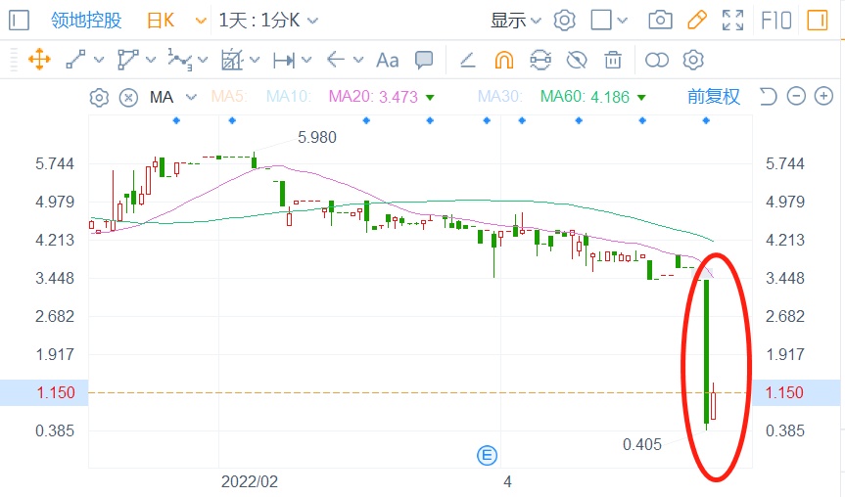The height and width of the screenshot is (497, 845).
Task: Select the crosshair move tool
Action: (x=39, y=60)
